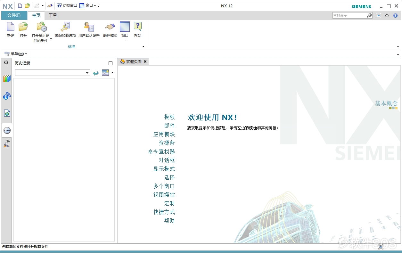Click the 对话框 dialogs link
The image size is (402, 253).
[167, 160]
